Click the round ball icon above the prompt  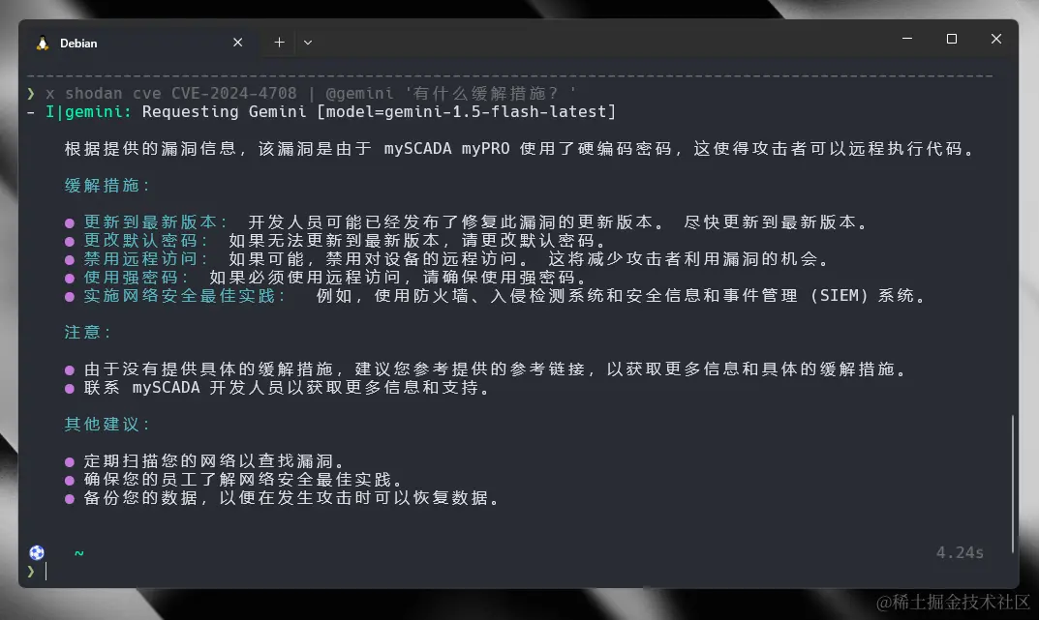tap(37, 552)
